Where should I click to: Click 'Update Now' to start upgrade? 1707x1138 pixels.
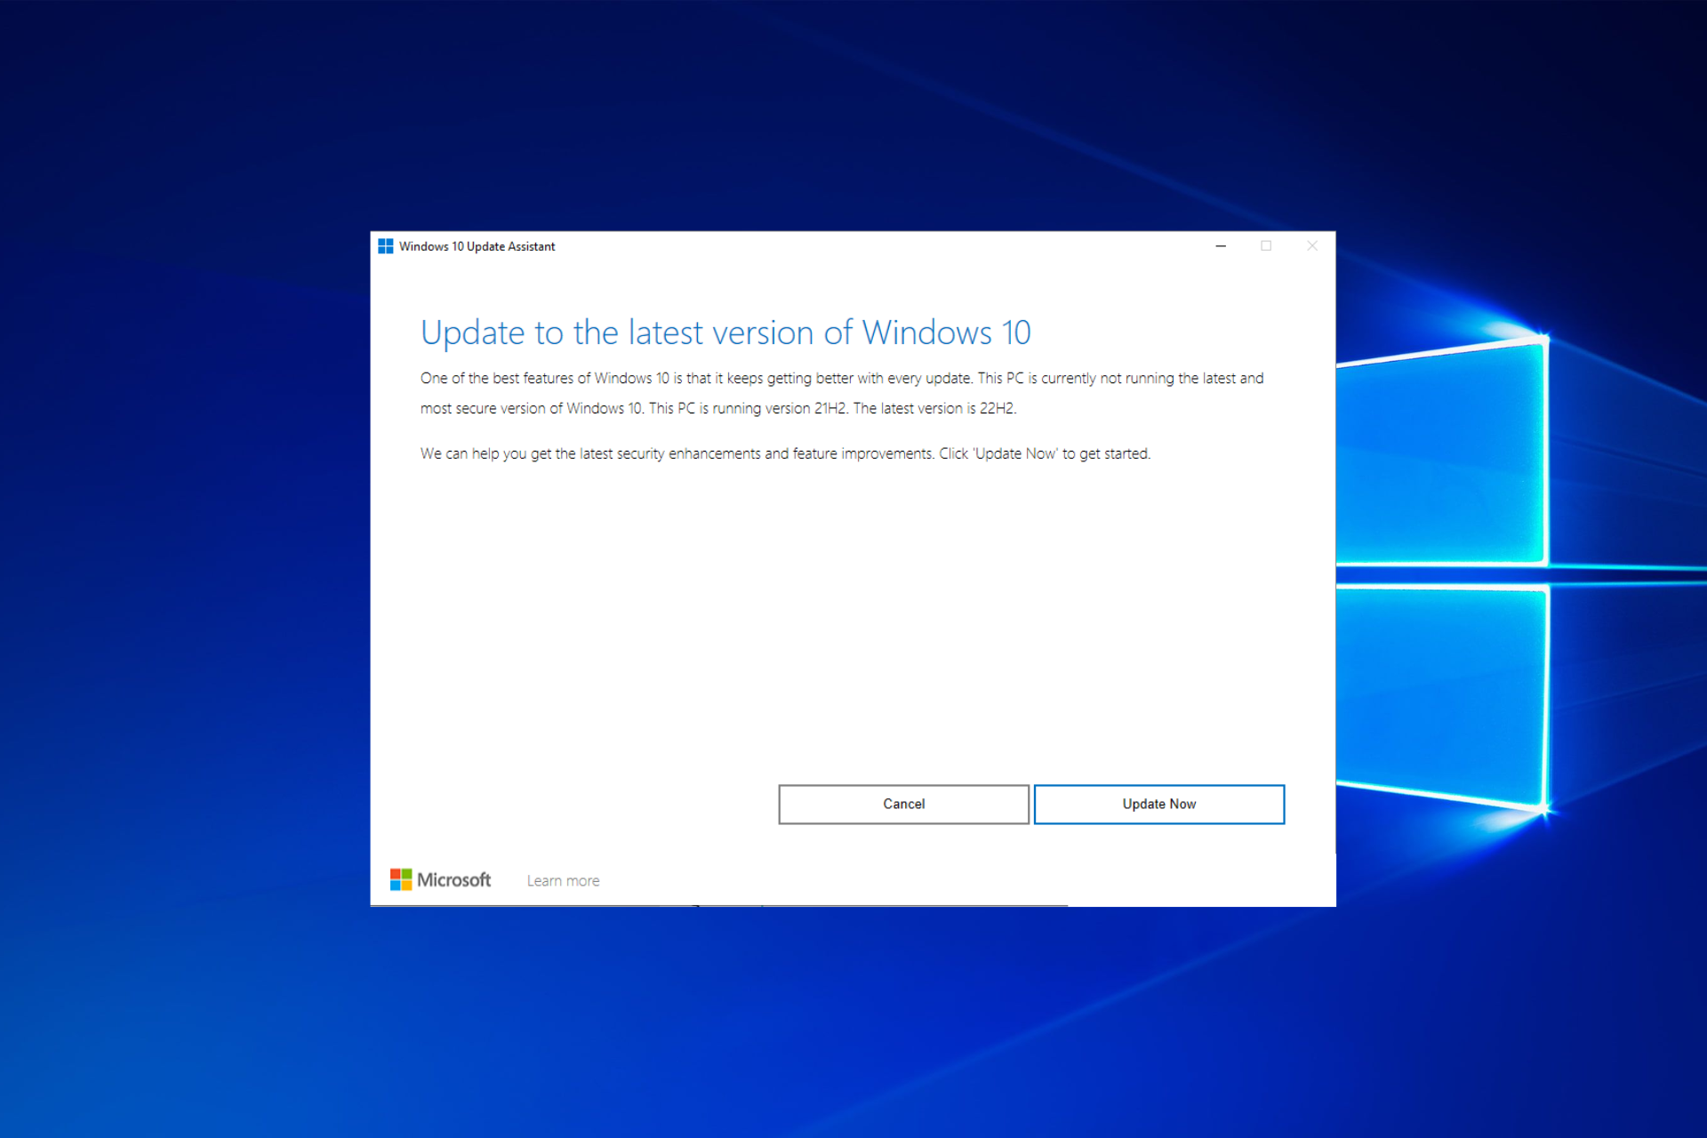point(1158,801)
